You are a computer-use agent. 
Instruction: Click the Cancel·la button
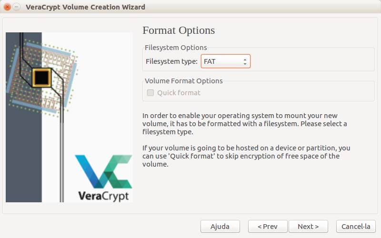[x=356, y=227]
